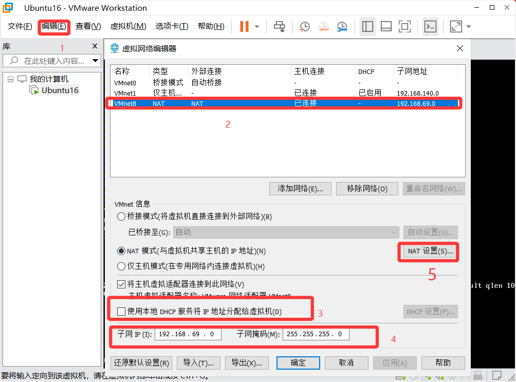This screenshot has width=516, height=382.
Task: Open the 已桥接至 dropdown
Action: pos(286,232)
